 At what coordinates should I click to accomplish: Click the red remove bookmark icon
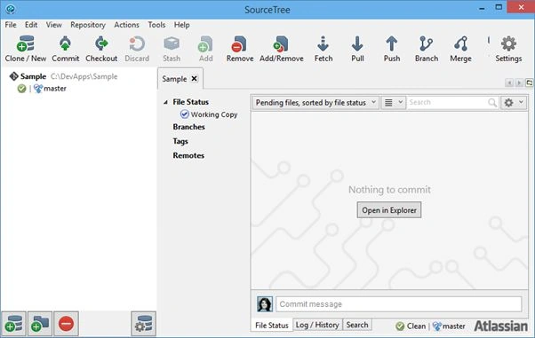pos(66,323)
